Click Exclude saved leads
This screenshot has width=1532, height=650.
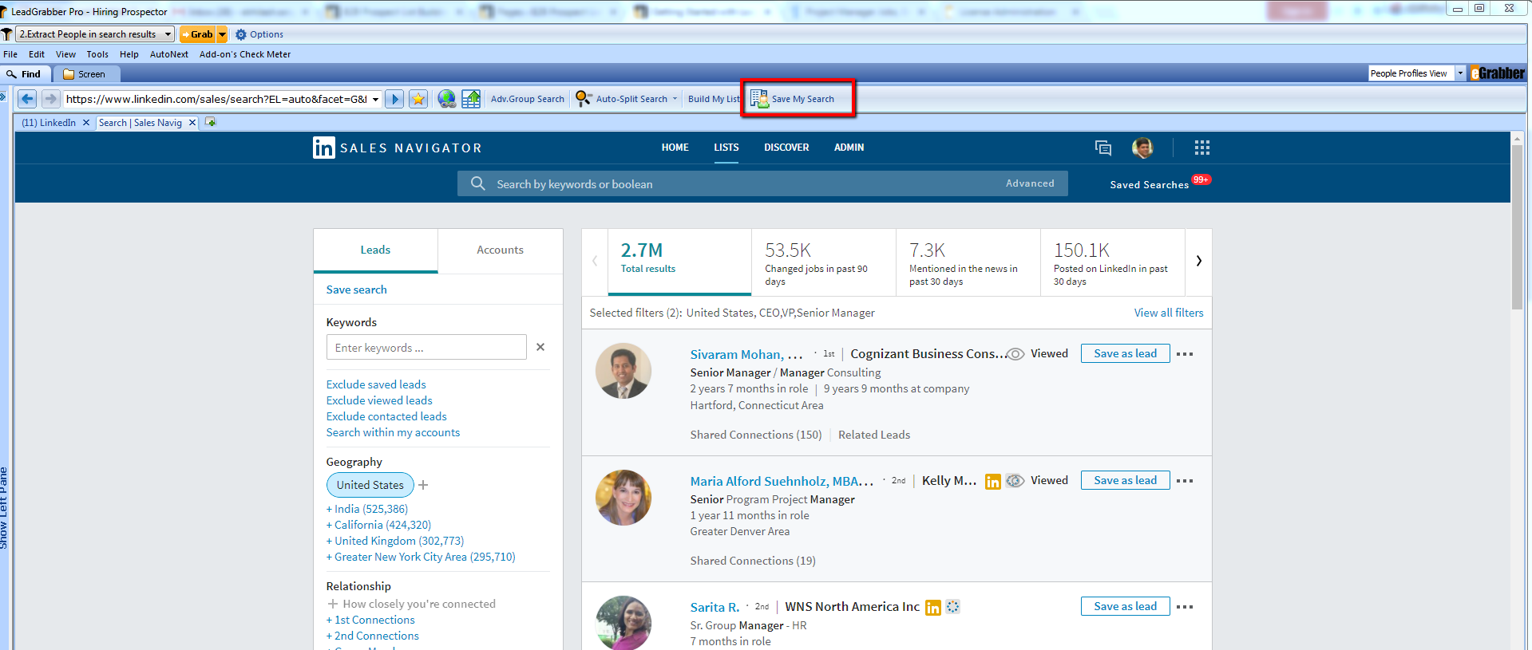(376, 384)
